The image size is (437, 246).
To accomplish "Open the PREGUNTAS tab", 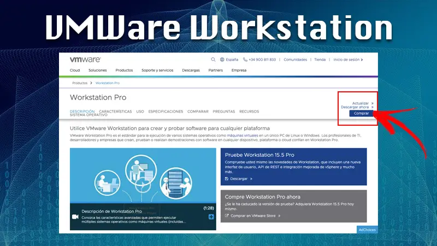I will pyautogui.click(x=224, y=112).
